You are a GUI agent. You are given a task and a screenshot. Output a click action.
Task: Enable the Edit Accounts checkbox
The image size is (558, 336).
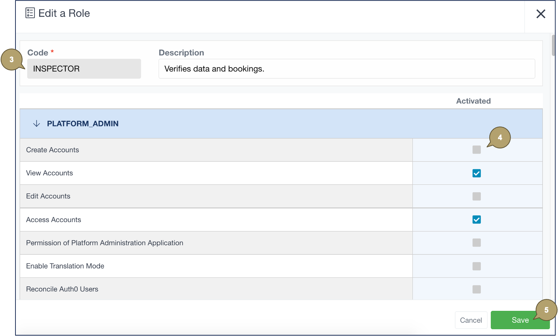click(476, 196)
